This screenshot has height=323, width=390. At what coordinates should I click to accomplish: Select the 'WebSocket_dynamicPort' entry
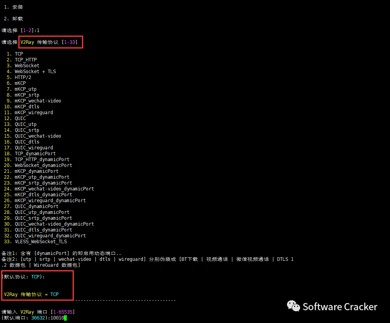43,165
